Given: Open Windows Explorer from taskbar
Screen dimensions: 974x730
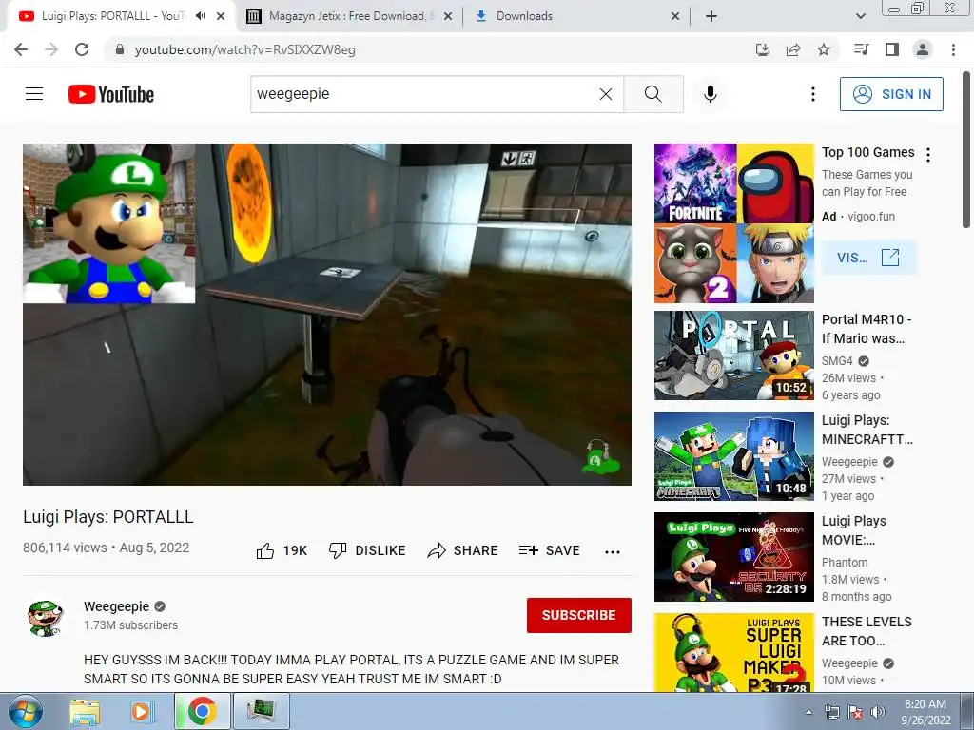Looking at the screenshot, I should [85, 711].
